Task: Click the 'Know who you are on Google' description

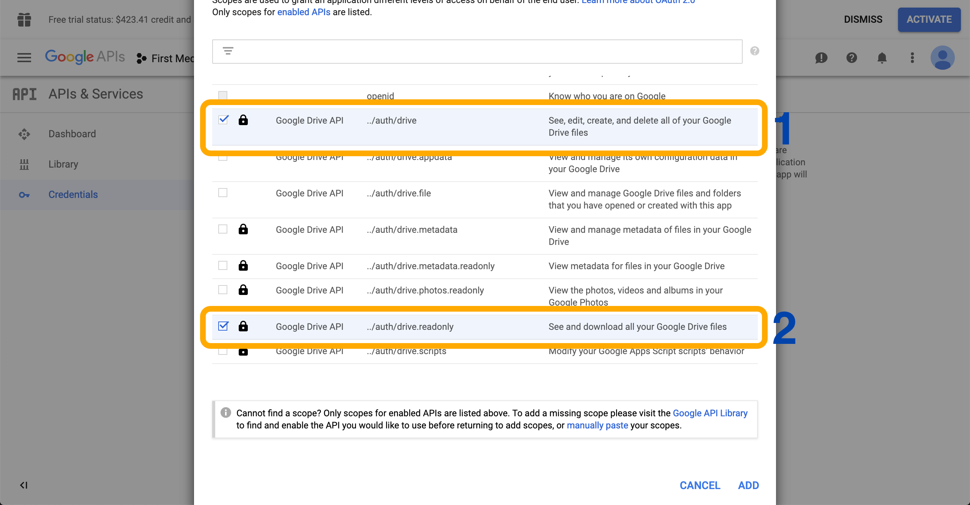Action: point(607,96)
